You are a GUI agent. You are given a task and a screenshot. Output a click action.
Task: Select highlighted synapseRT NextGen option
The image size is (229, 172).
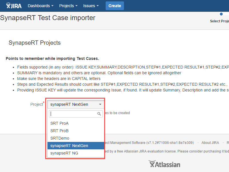[x=69, y=146]
